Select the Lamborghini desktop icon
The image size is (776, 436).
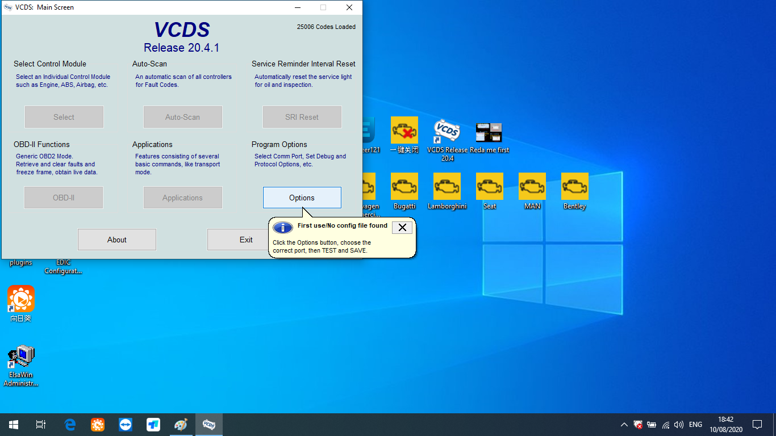coord(447,191)
